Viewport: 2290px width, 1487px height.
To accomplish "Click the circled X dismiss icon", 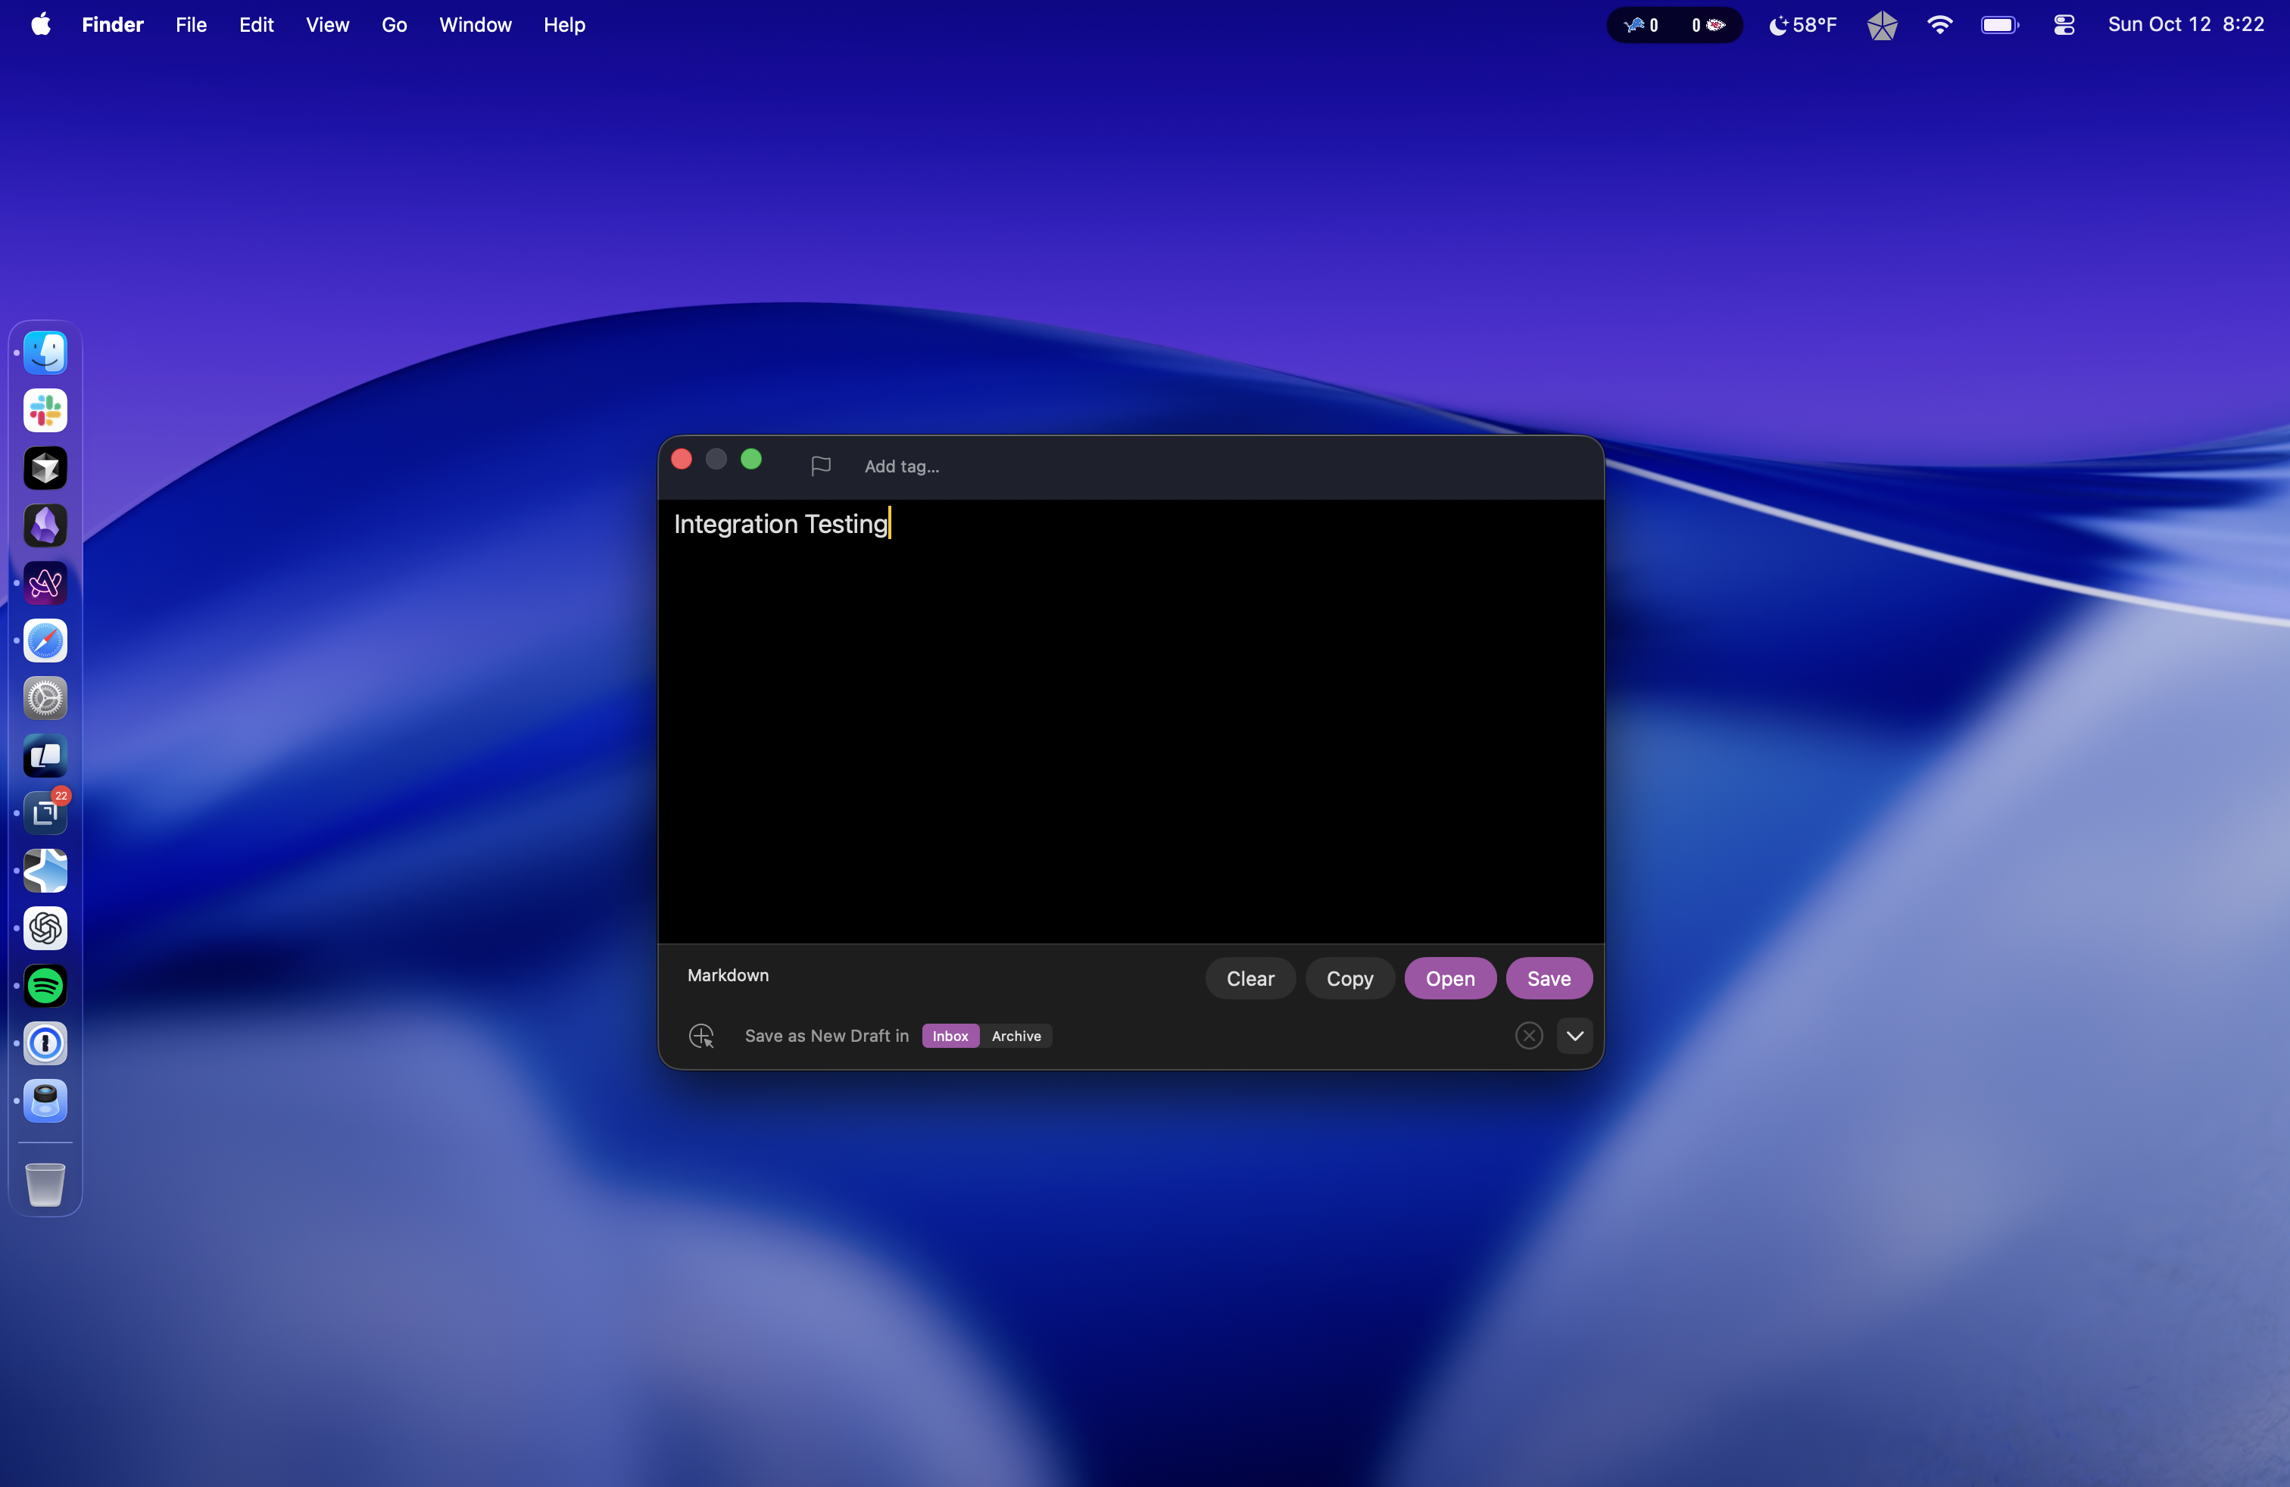I will coord(1528,1036).
